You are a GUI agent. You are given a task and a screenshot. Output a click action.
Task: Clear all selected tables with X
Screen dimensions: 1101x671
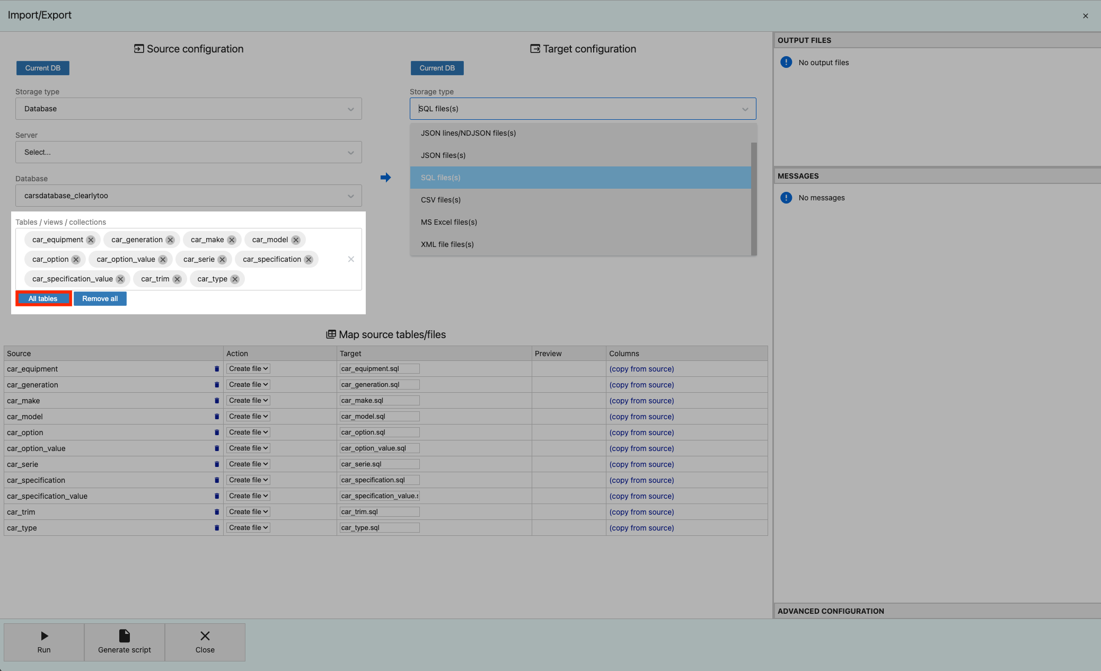pos(351,259)
